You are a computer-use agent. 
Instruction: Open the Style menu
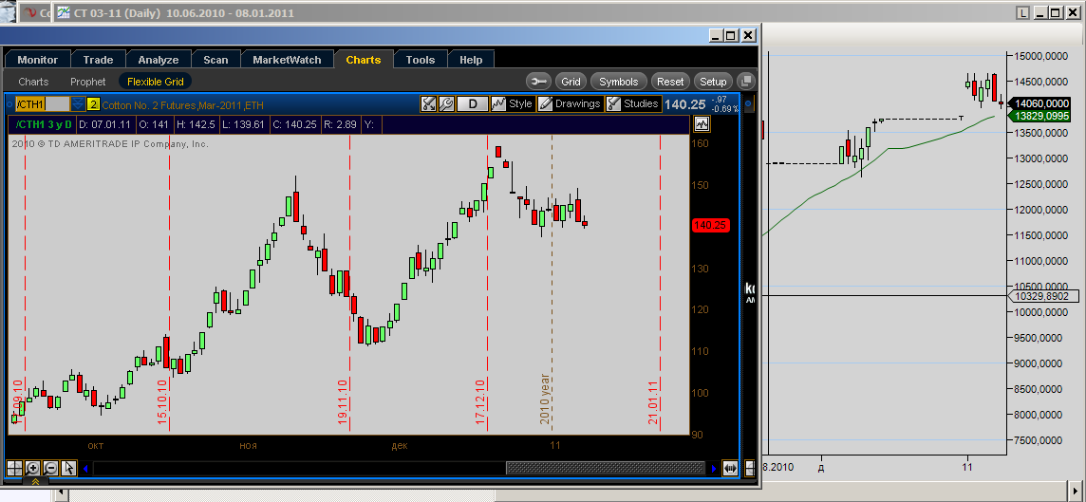[513, 104]
